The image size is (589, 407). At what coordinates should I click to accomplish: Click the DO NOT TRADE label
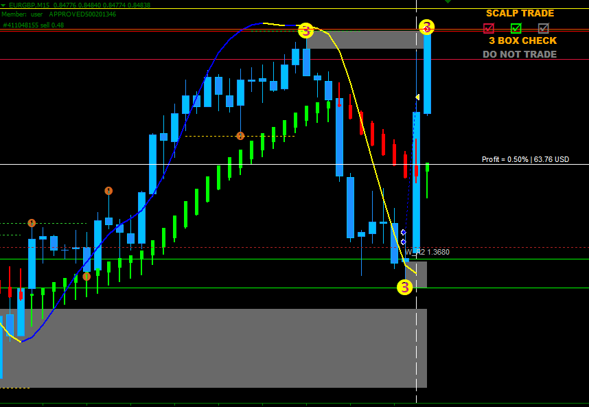pyautogui.click(x=520, y=54)
